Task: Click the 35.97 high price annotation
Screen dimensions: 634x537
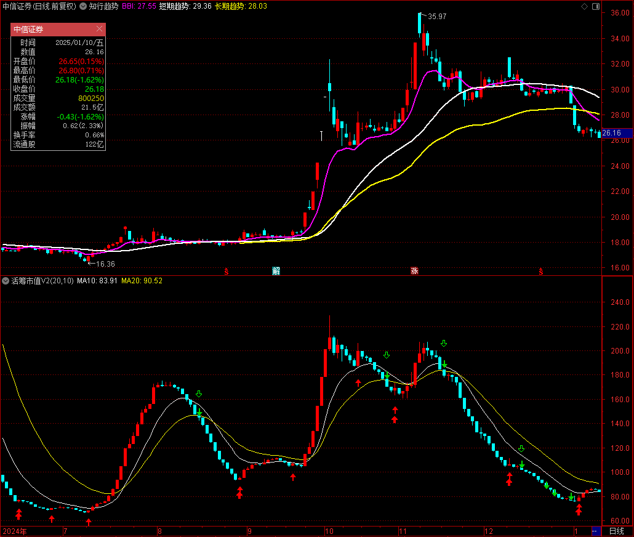Action: [x=437, y=17]
